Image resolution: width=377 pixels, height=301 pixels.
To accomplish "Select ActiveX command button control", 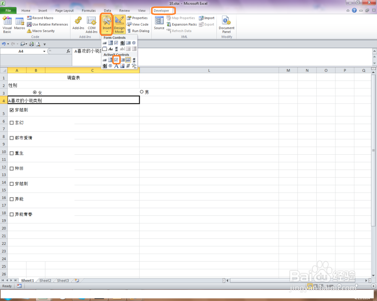I will click(104, 60).
